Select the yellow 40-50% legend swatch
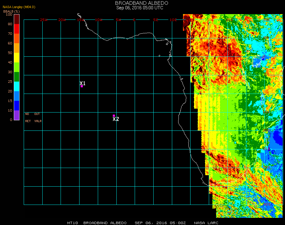 click(x=17, y=58)
